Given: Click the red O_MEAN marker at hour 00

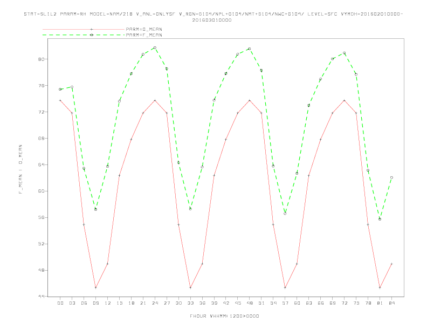Looking at the screenshot, I should [x=60, y=100].
